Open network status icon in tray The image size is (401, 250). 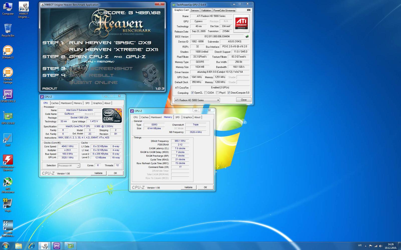pyautogui.click(x=376, y=246)
